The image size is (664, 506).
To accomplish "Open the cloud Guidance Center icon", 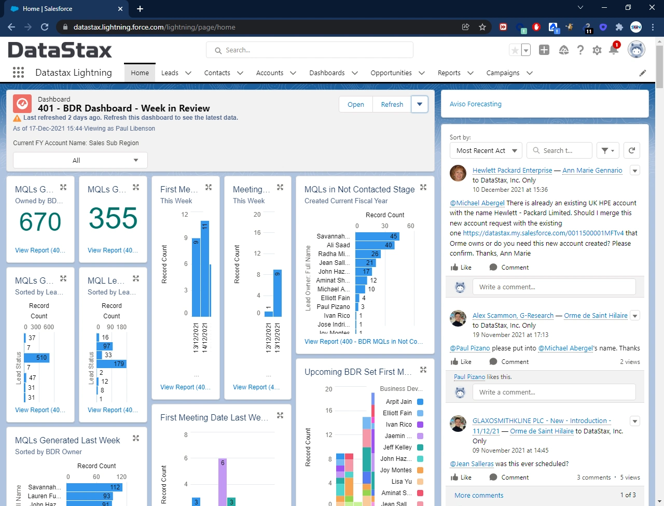I will (564, 50).
